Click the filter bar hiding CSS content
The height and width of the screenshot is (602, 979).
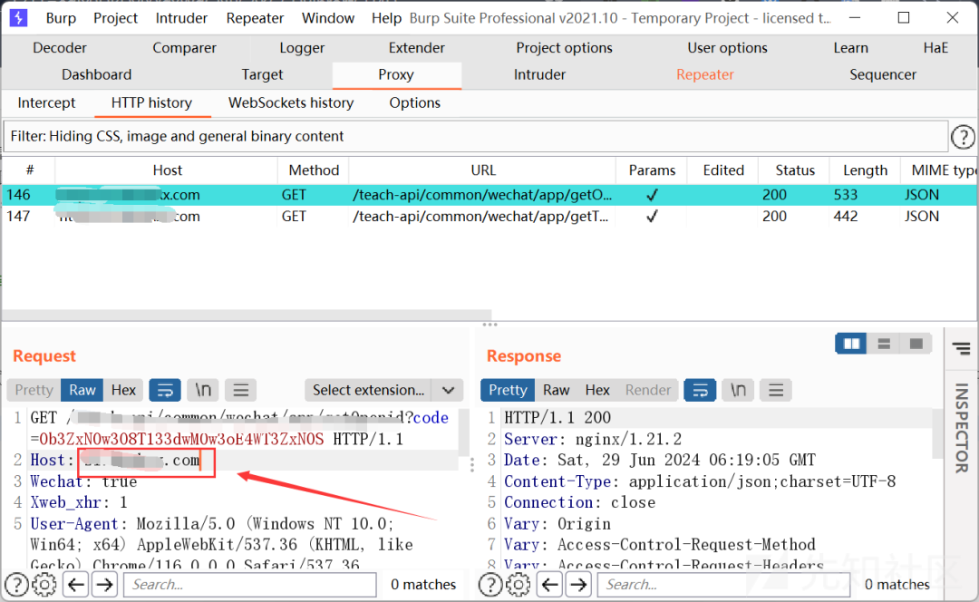pyautogui.click(x=476, y=137)
